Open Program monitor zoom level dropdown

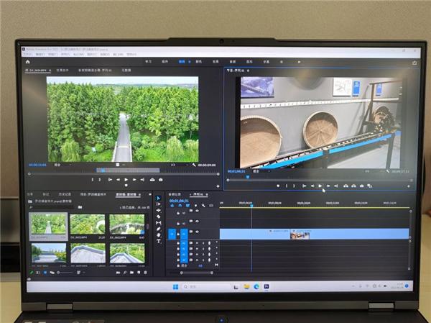click(x=256, y=171)
